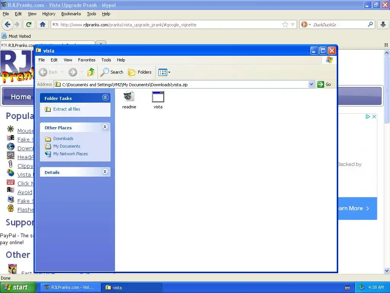Open the Forward history dropdown arrow
390x293 pixels.
[82, 72]
